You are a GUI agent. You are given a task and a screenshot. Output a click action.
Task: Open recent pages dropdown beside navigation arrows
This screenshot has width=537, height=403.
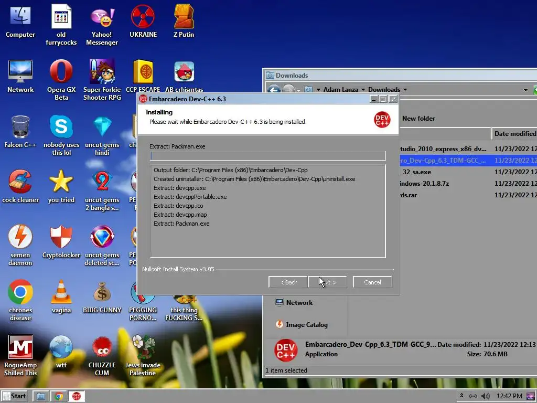298,90
